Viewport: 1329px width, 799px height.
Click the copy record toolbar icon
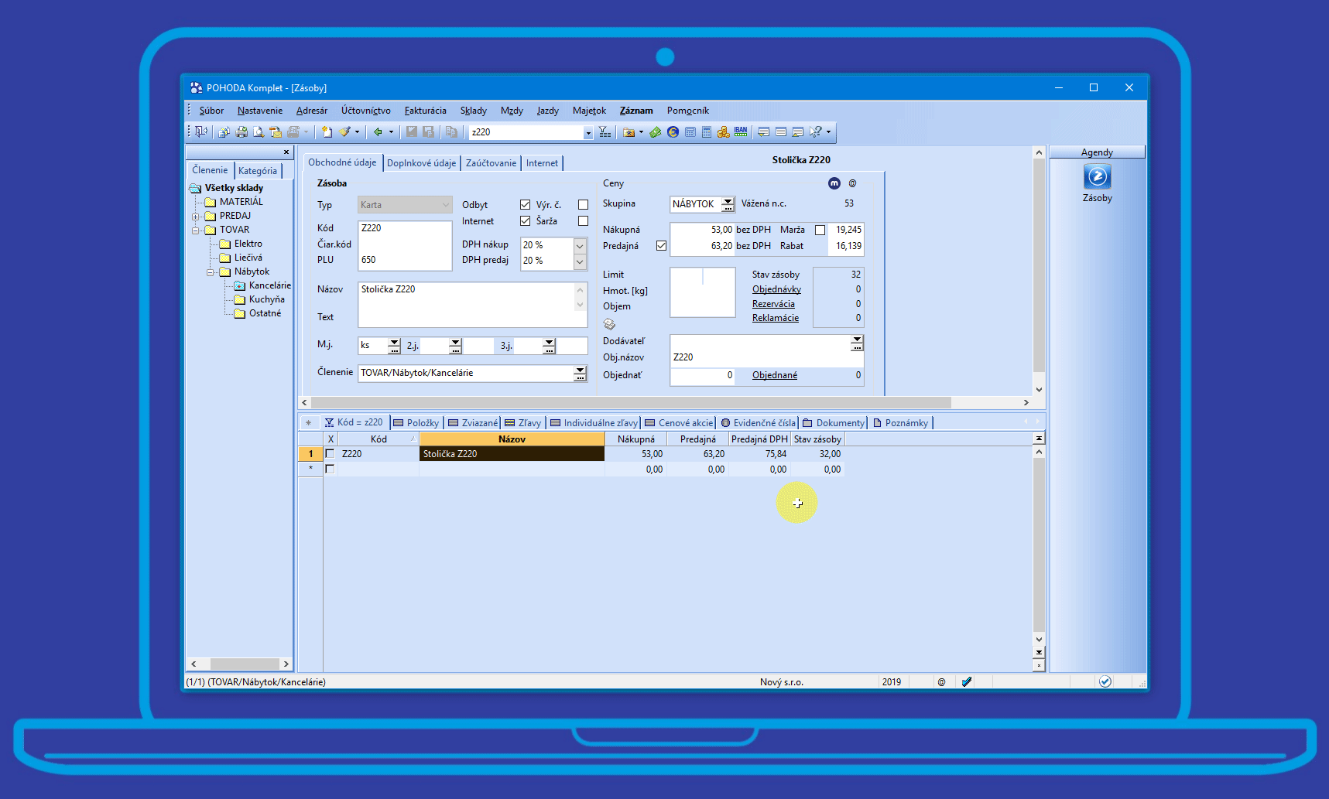pyautogui.click(x=451, y=131)
